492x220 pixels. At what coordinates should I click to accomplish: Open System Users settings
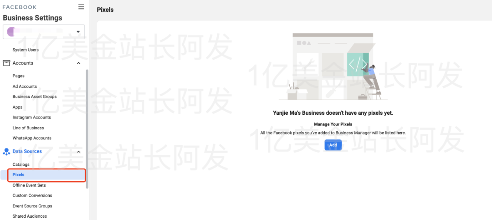(x=26, y=50)
